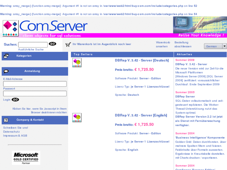The image size is (227, 170).
Task: Focus the E-Mail-Adresse input field
Action: point(35,84)
